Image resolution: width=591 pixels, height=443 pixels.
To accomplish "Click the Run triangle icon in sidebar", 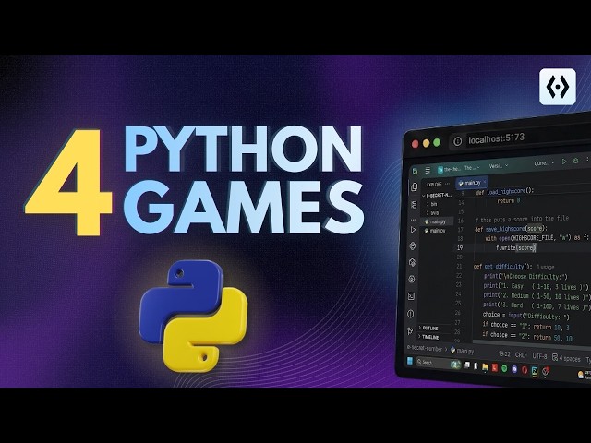I will (x=413, y=230).
